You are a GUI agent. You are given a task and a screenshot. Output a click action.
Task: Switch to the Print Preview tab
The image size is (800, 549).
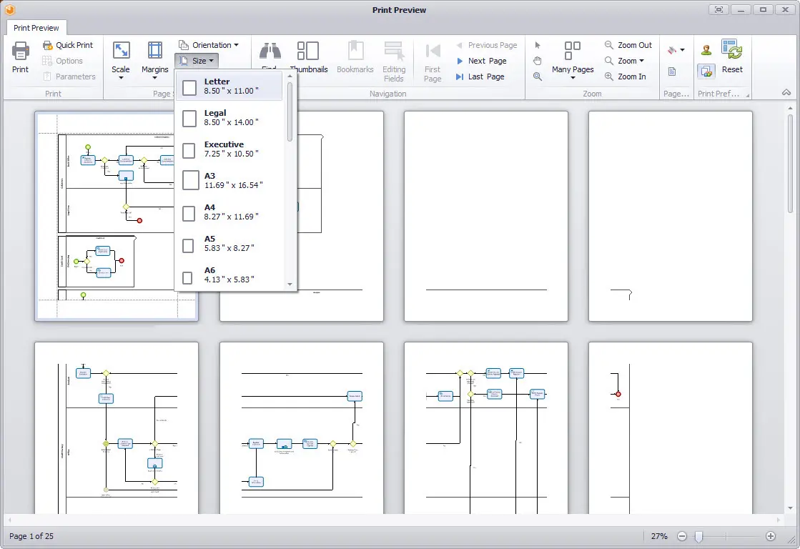36,28
